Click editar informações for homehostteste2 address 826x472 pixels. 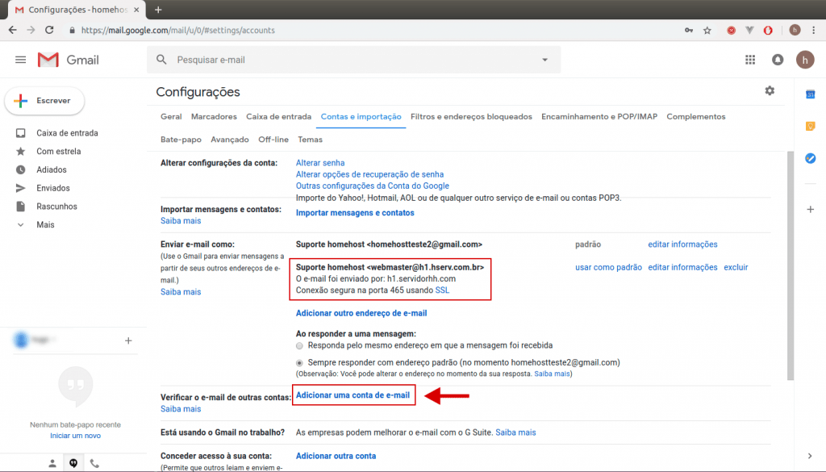tap(682, 244)
